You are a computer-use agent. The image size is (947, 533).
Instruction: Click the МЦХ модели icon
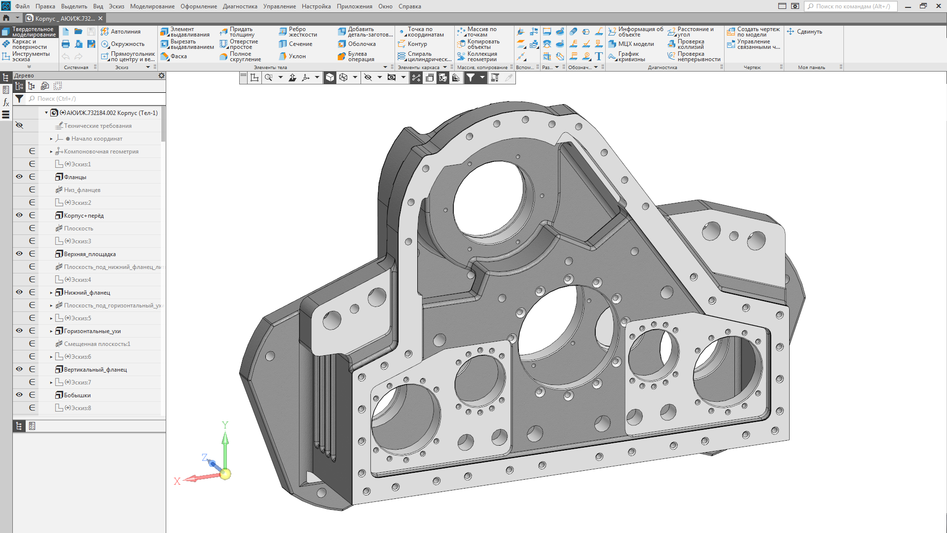pos(612,44)
